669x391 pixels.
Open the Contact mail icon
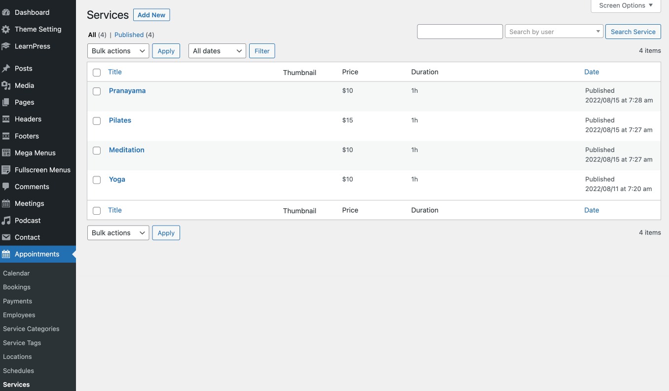point(7,237)
